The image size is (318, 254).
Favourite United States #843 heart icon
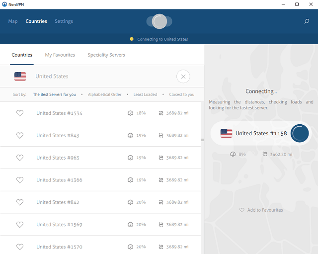click(20, 135)
